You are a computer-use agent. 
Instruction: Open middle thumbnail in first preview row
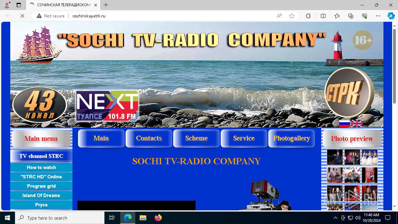(x=352, y=157)
